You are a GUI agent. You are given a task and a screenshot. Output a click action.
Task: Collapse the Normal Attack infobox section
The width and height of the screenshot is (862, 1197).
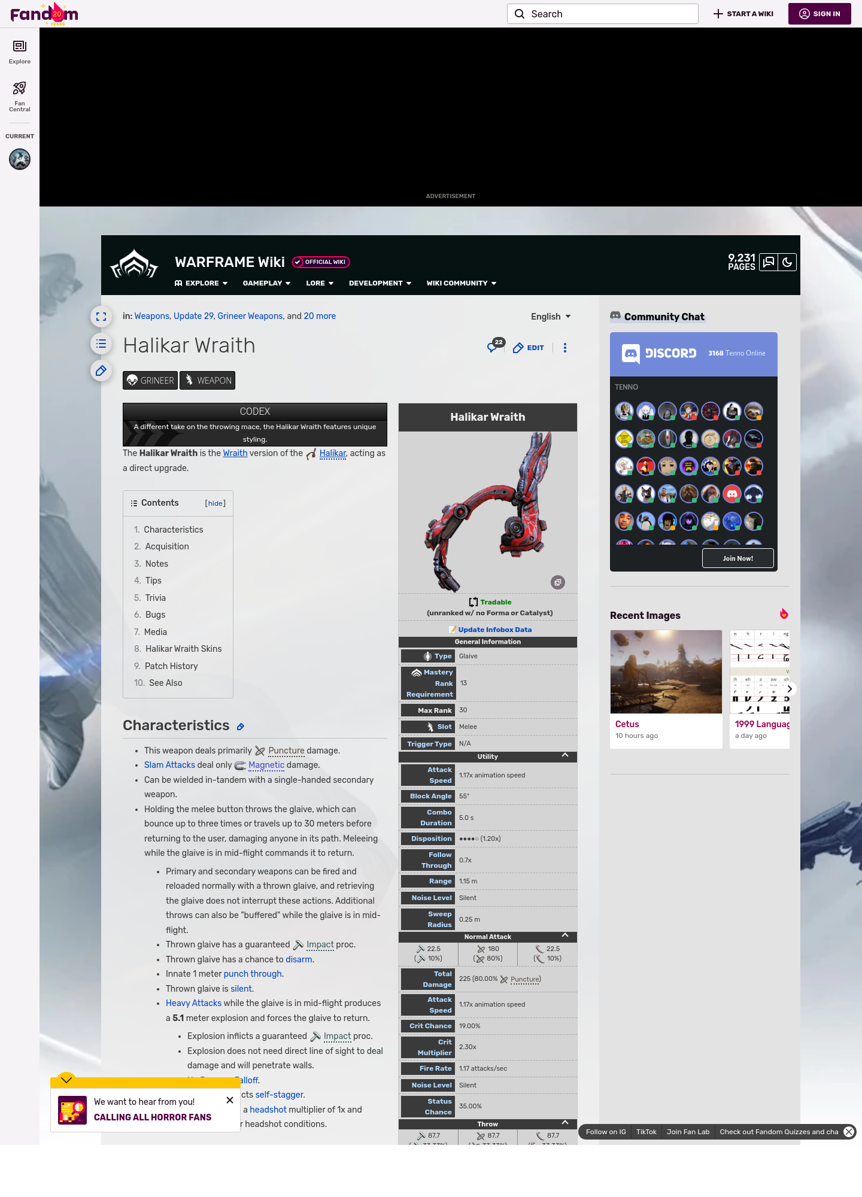565,935
